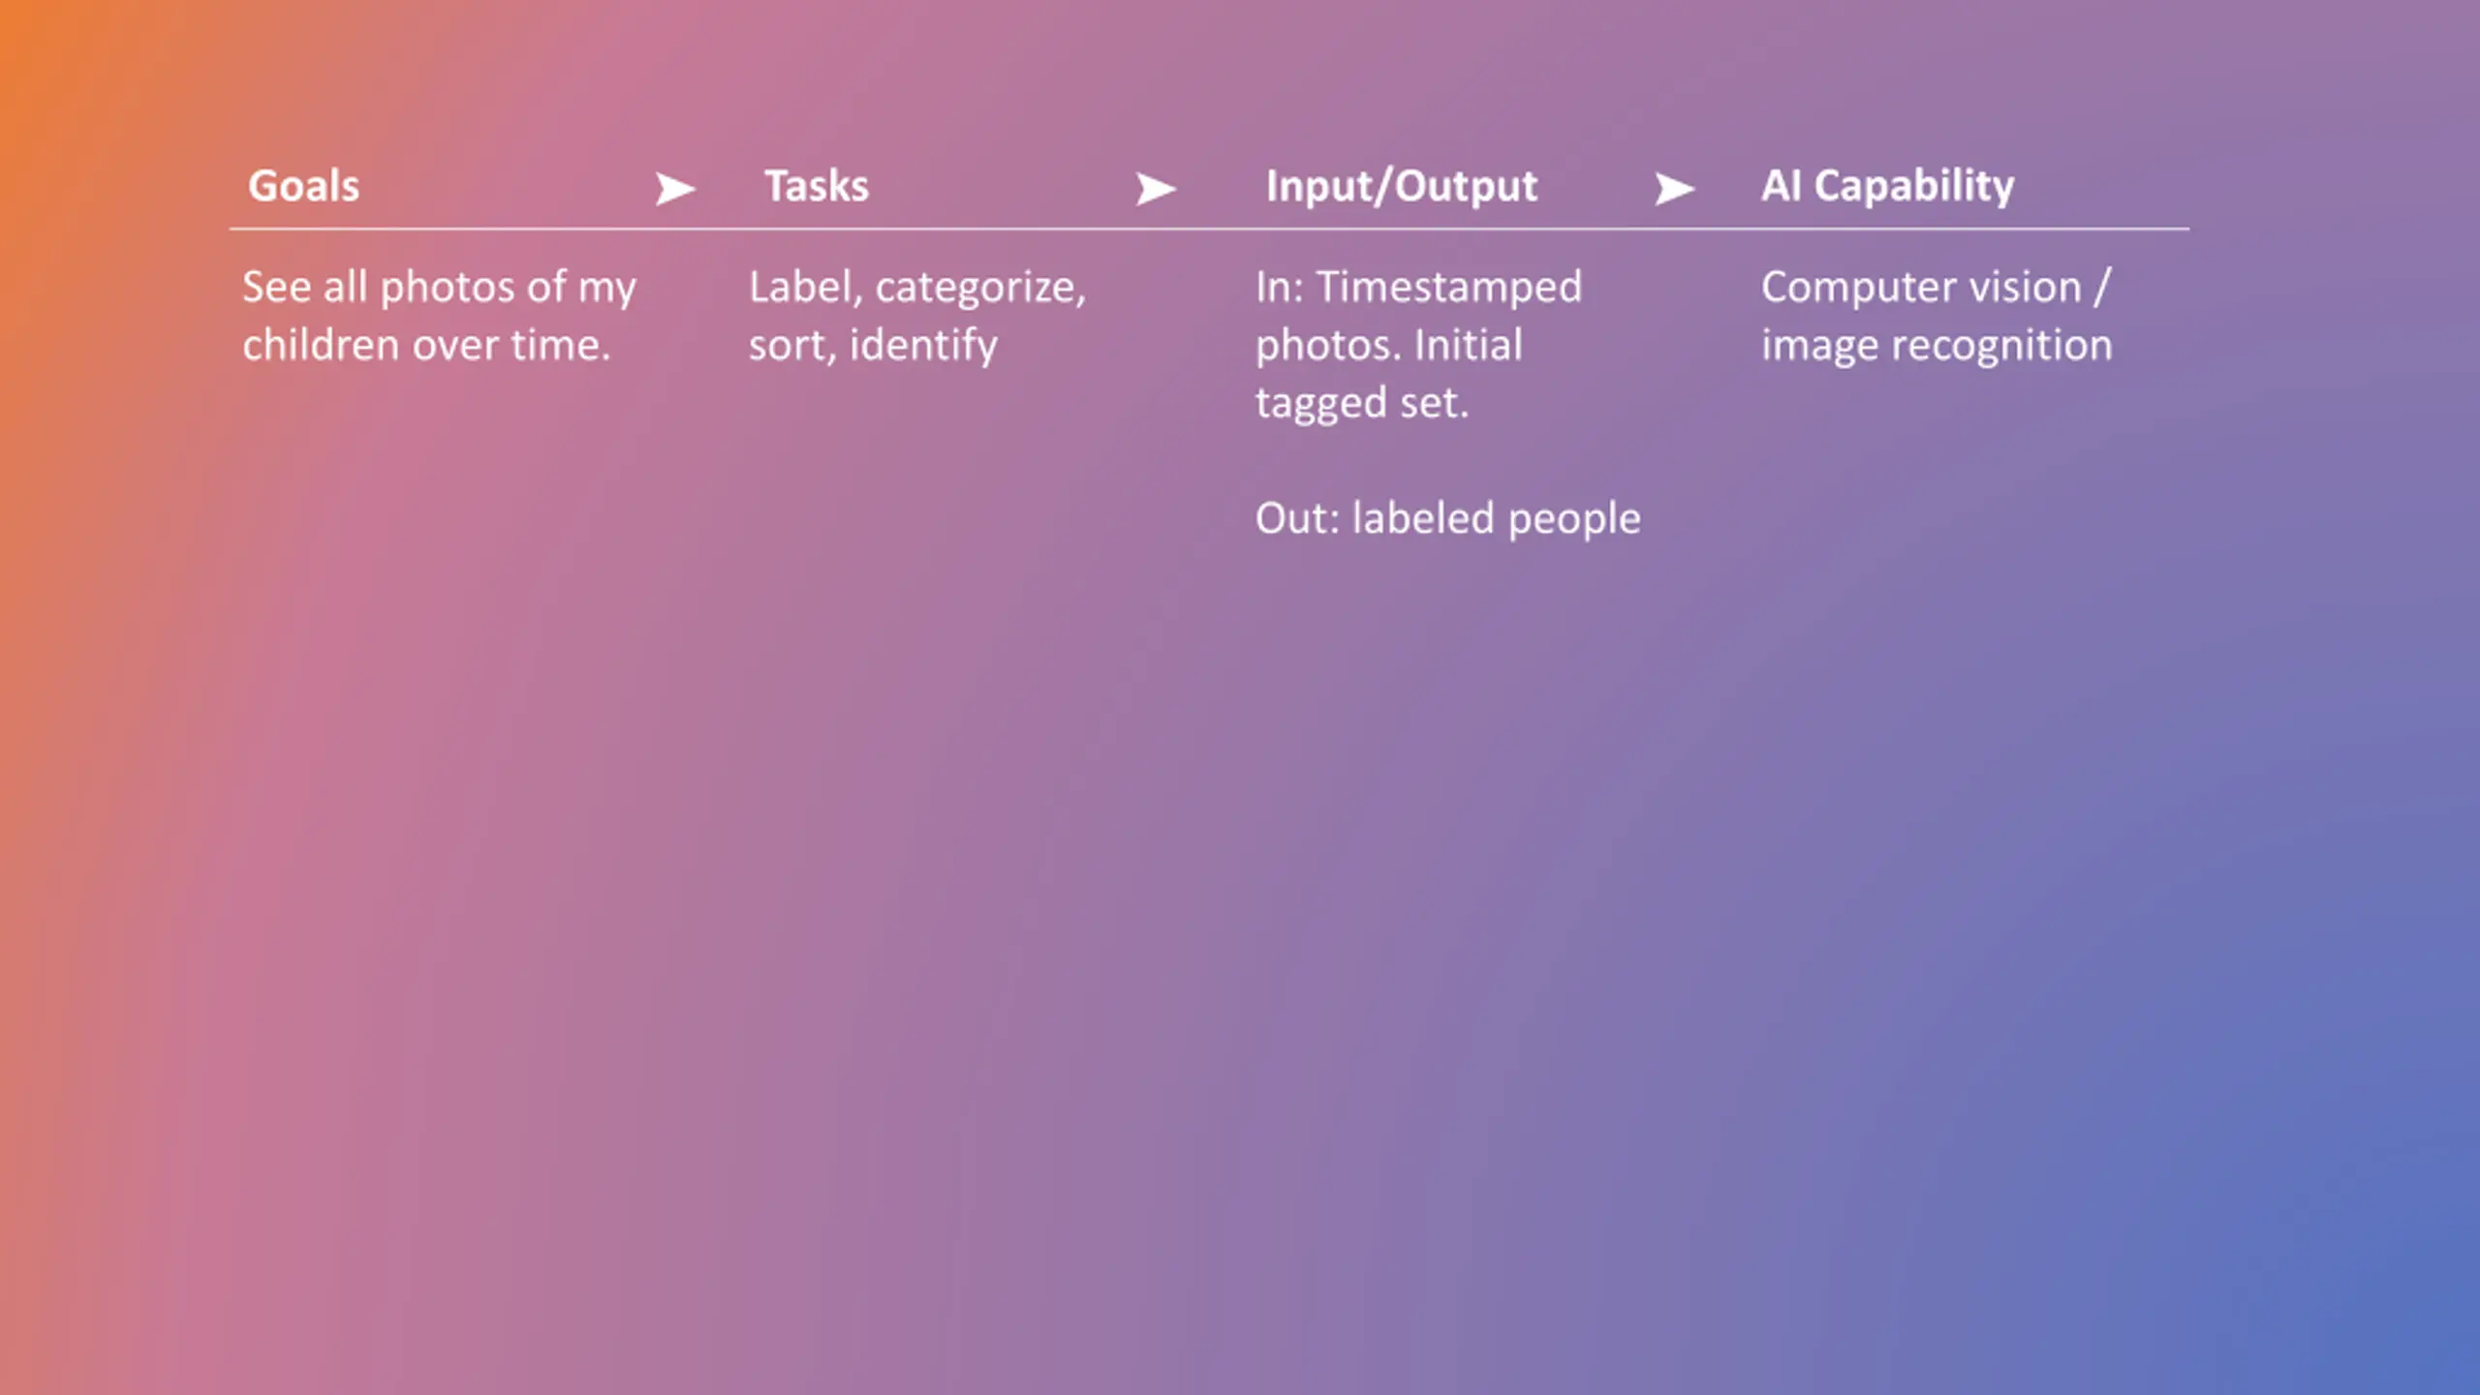Click the 'photos. Initial' text line
This screenshot has height=1395, width=2480.
1388,346
